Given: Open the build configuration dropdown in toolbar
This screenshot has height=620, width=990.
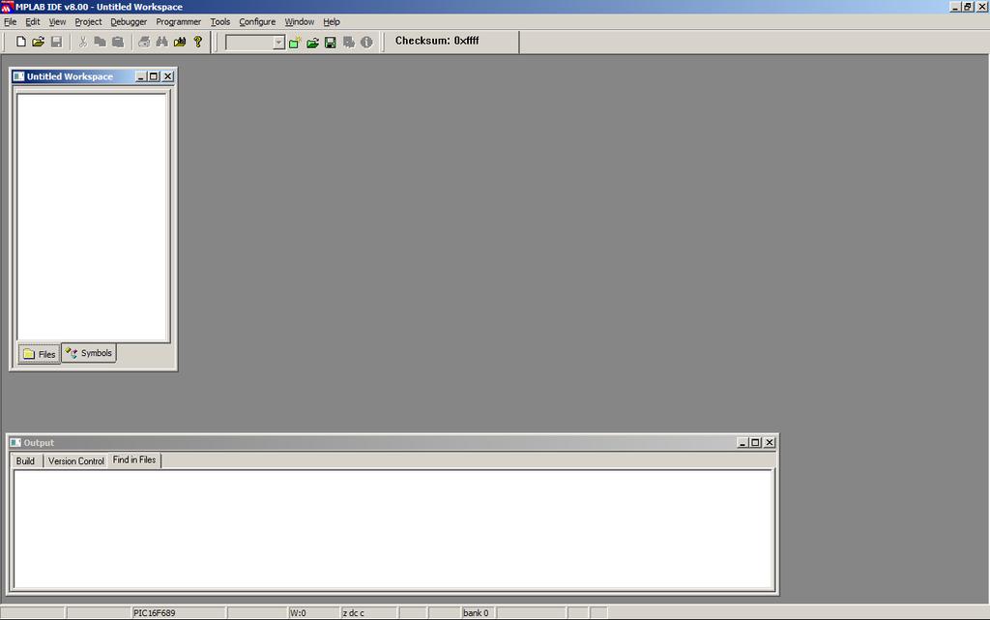Looking at the screenshot, I should 278,43.
